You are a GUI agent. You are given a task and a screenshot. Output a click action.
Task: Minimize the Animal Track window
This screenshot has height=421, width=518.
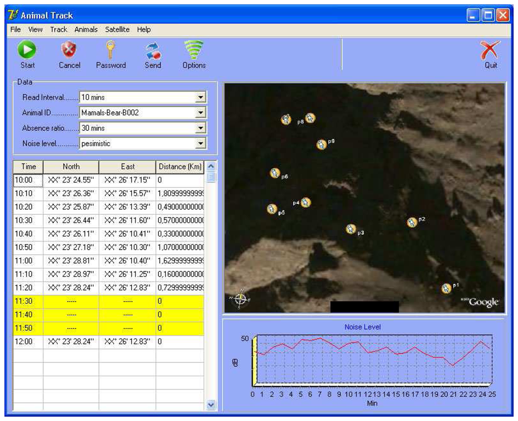pos(473,16)
